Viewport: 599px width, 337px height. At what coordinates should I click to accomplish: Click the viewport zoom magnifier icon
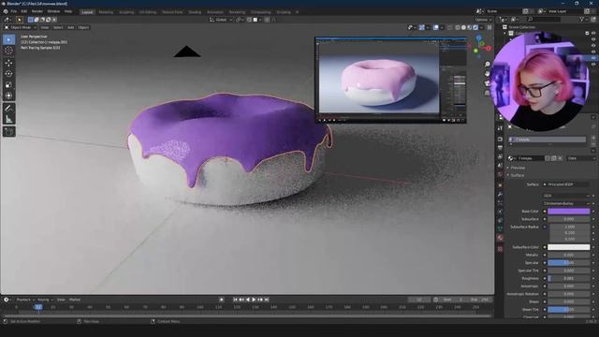(487, 65)
